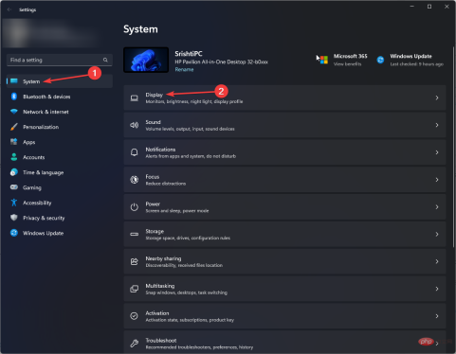Click the Find a setting search box

(60, 60)
